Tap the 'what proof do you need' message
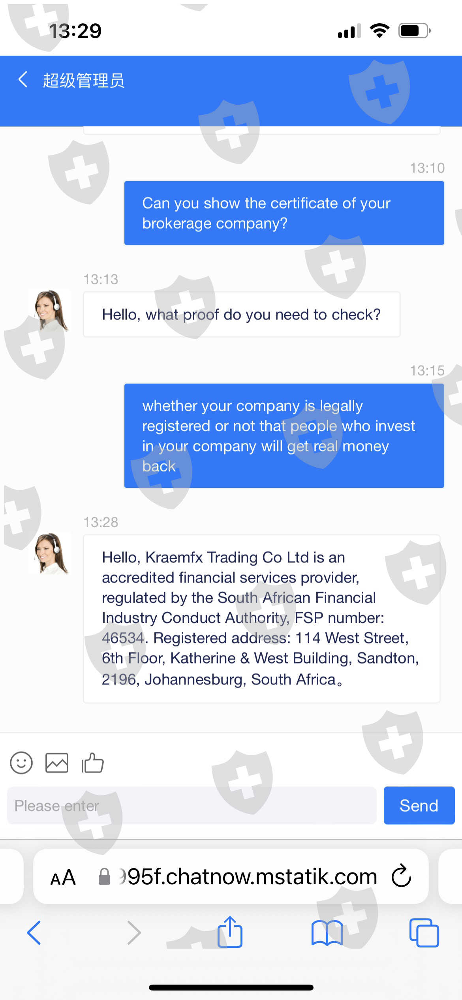 point(241,314)
